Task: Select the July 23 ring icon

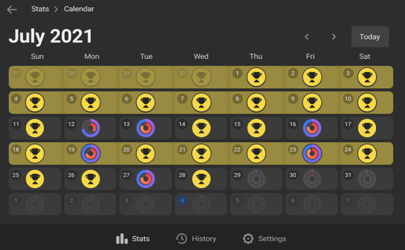Action: [312, 154]
